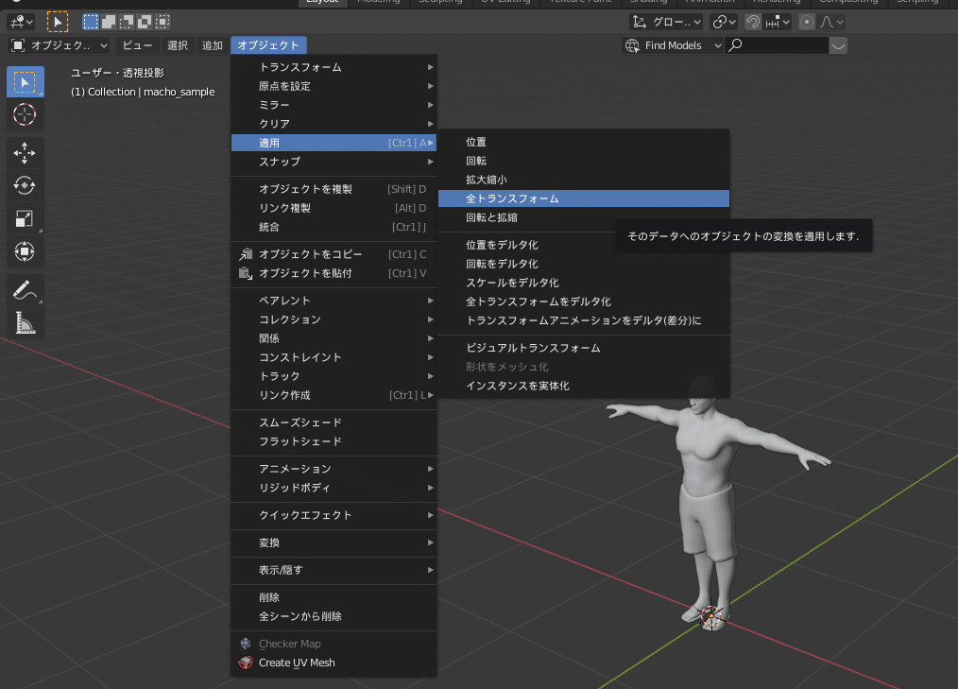This screenshot has width=958, height=689.
Task: Select the Cursor tool
Action: (x=25, y=115)
